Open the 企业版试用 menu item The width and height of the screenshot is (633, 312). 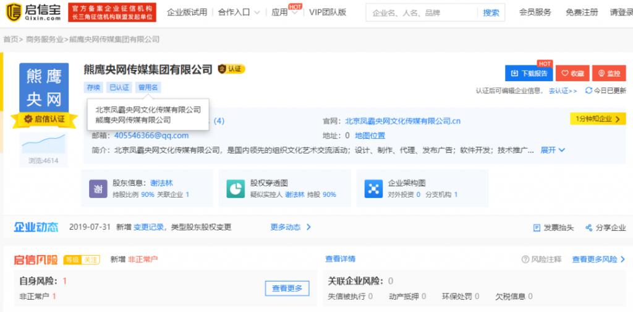coord(187,12)
